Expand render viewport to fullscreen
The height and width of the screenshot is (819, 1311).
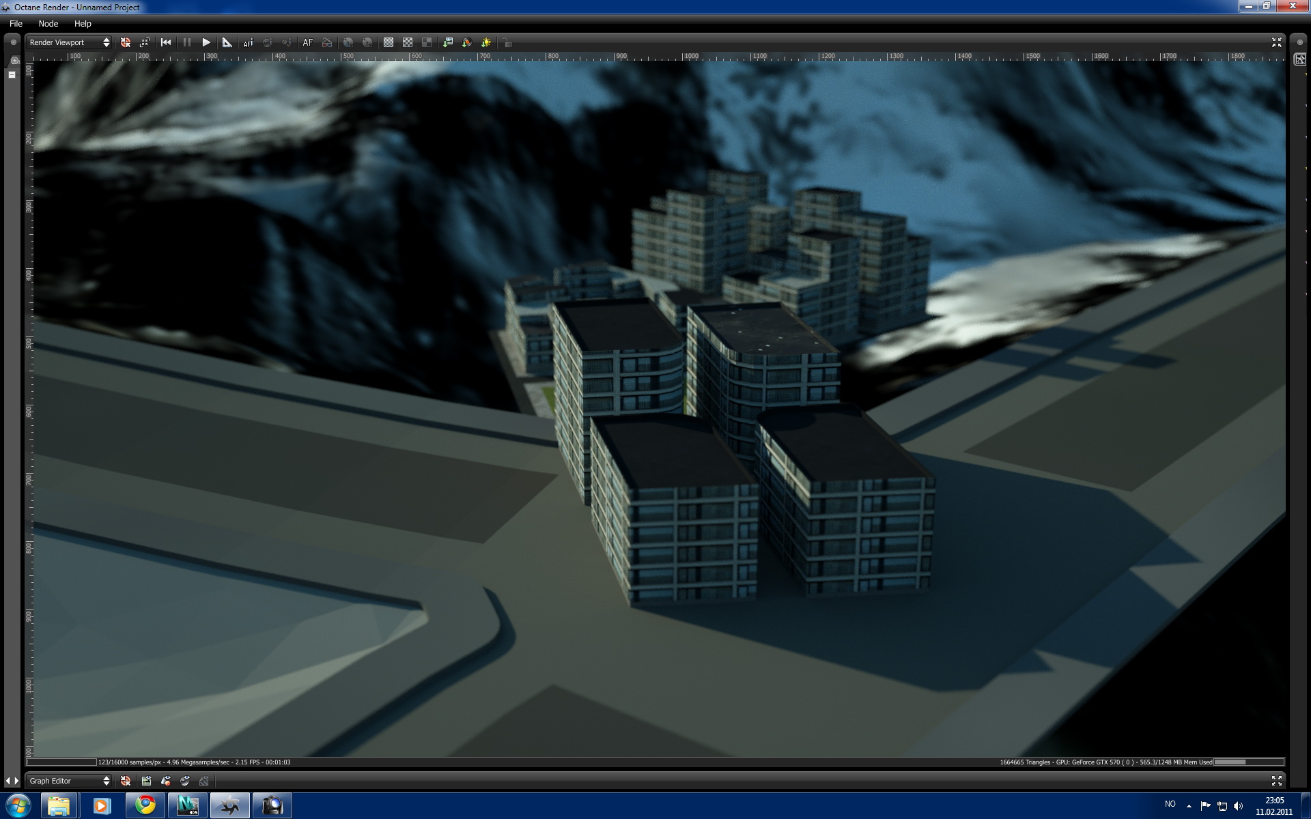pos(1276,42)
